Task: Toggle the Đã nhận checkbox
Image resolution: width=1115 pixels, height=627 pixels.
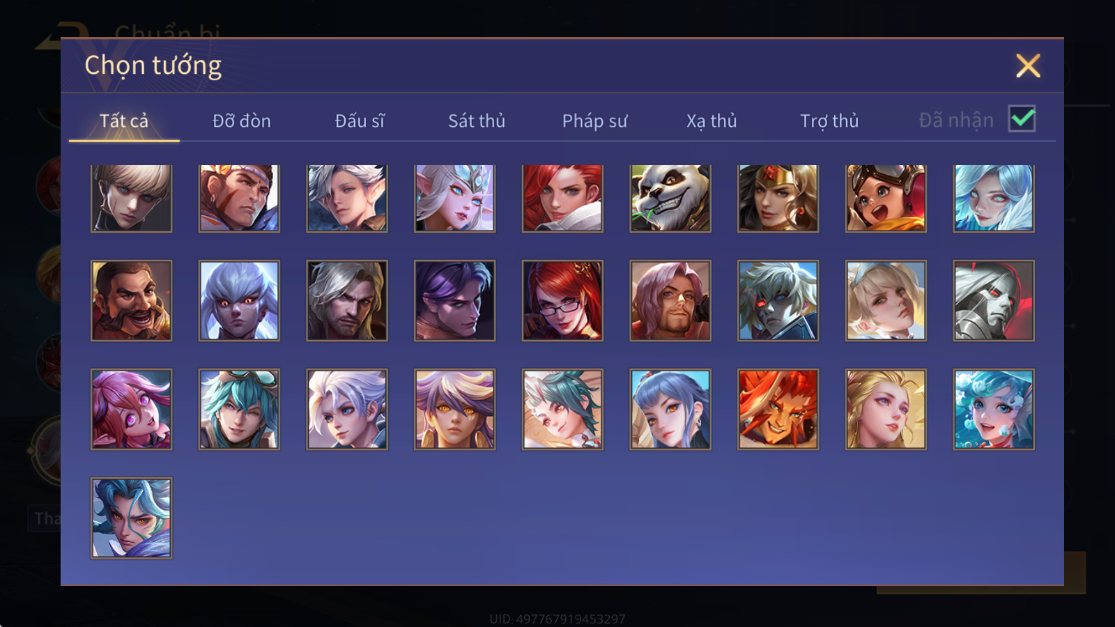Action: click(x=1022, y=118)
